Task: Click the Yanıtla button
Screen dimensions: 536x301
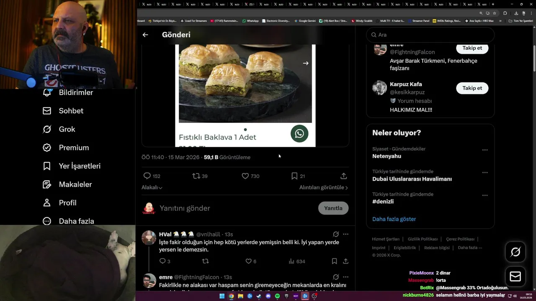Action: (333, 208)
